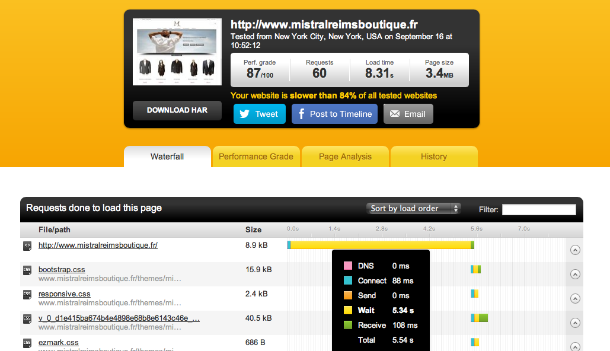Click the yellow wait bar of the first request

[381, 245]
